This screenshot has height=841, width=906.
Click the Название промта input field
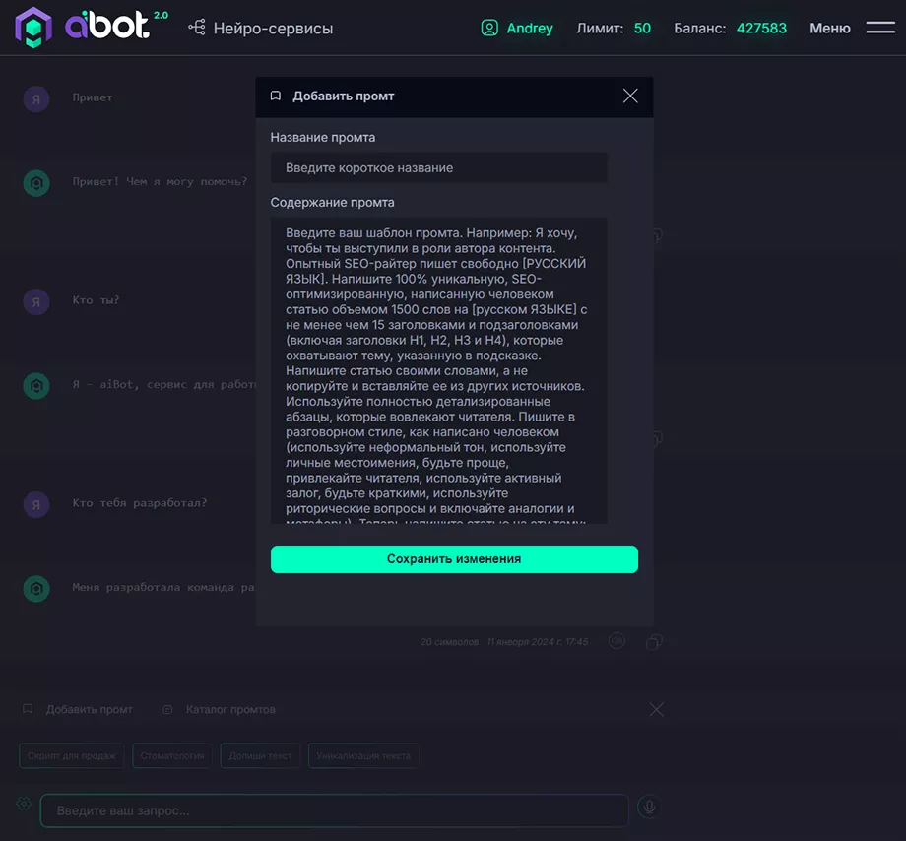pyautogui.click(x=438, y=167)
